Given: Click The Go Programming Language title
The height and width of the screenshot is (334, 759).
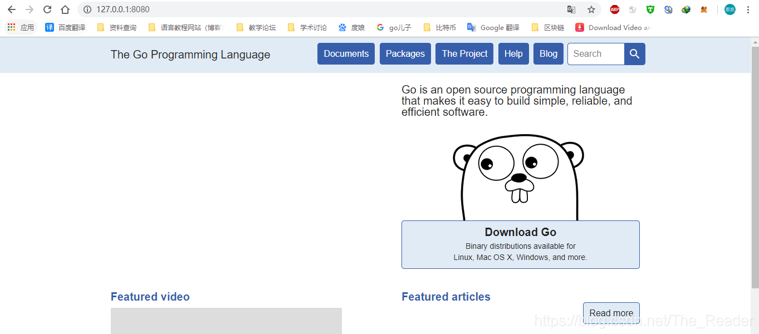Looking at the screenshot, I should (x=190, y=55).
